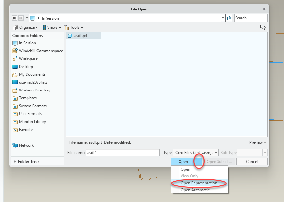
Task: Click the context help cursor icon
Action: coord(263,27)
